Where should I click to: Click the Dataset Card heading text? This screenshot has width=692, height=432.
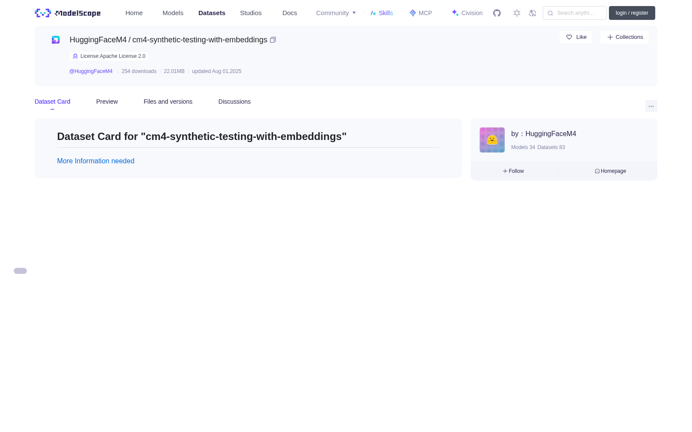pos(202,137)
